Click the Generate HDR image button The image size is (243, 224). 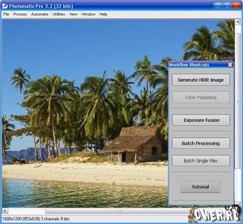200,80
